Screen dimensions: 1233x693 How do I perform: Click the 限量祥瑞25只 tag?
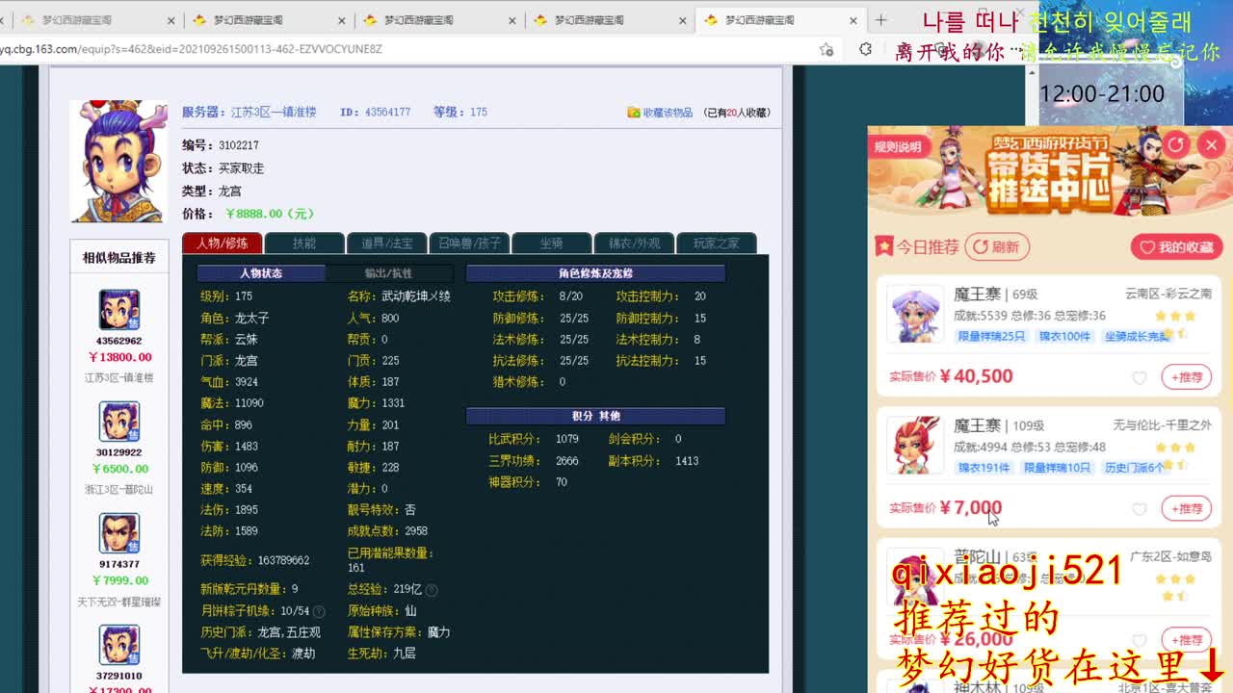point(991,336)
